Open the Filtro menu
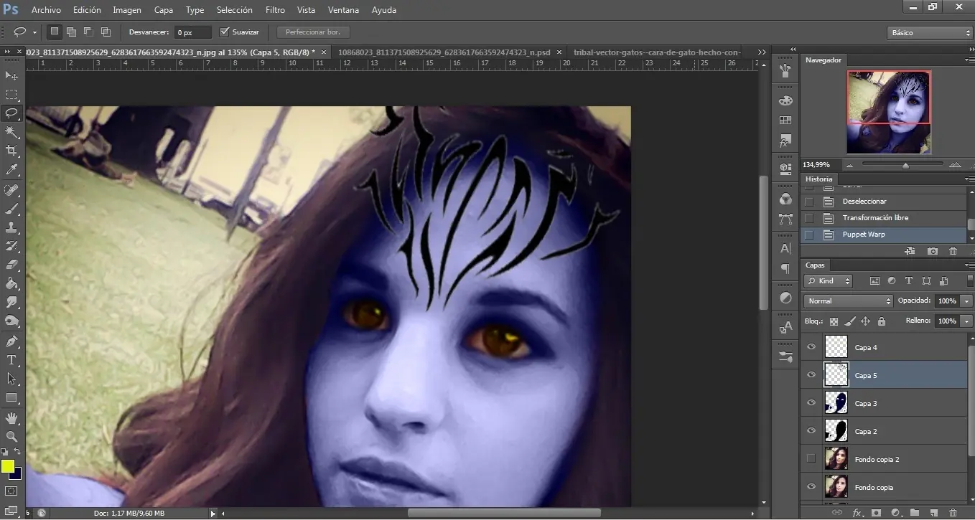The width and height of the screenshot is (975, 520). pos(275,10)
